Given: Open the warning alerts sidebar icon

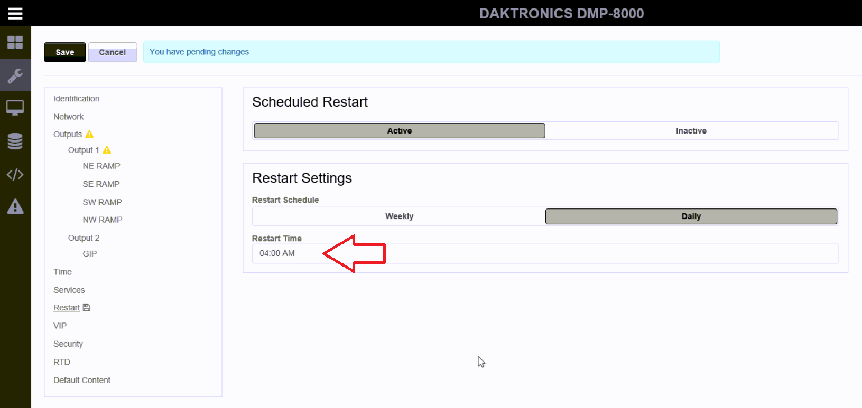Looking at the screenshot, I should [15, 206].
